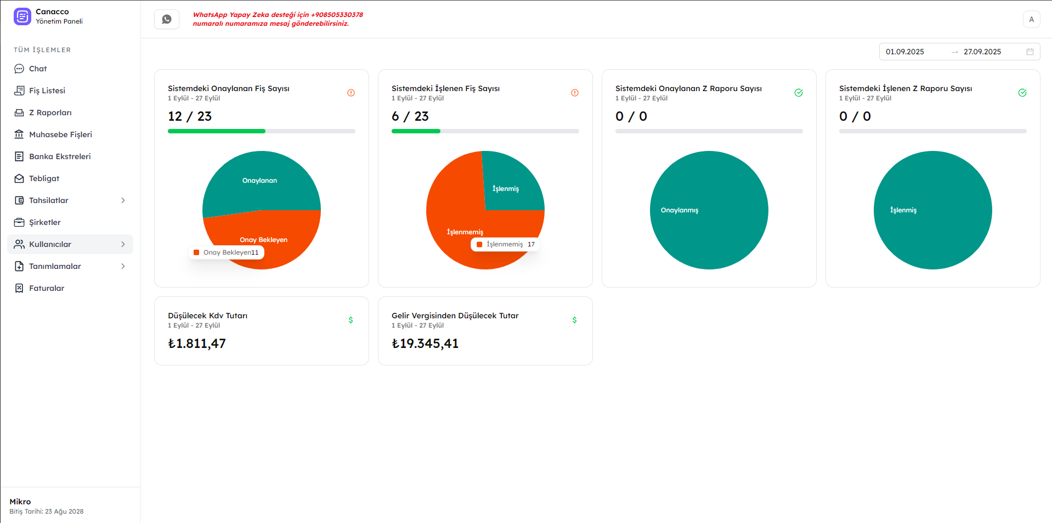Click the dollar icon on Gelir Vergisinden card

[x=574, y=320]
